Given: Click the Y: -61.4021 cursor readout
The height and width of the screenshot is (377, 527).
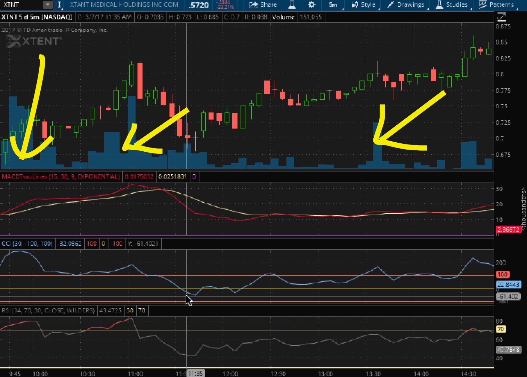Looking at the screenshot, I should (143, 244).
